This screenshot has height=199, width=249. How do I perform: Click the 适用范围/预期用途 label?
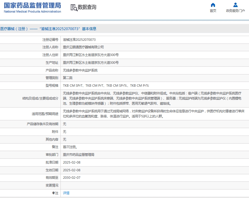[x=45, y=114]
